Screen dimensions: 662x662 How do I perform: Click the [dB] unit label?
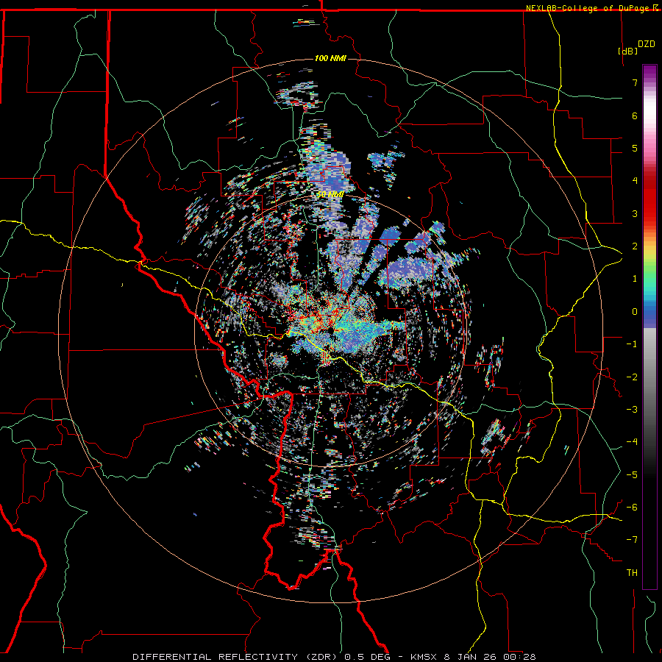coord(628,51)
